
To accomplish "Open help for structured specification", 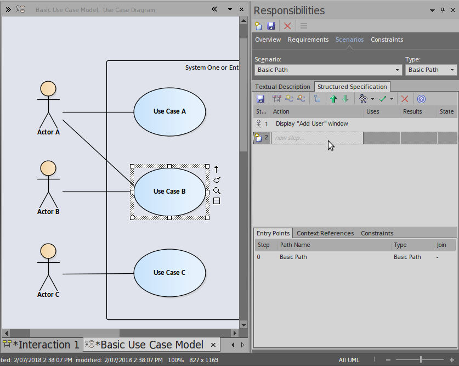I will coord(421,99).
